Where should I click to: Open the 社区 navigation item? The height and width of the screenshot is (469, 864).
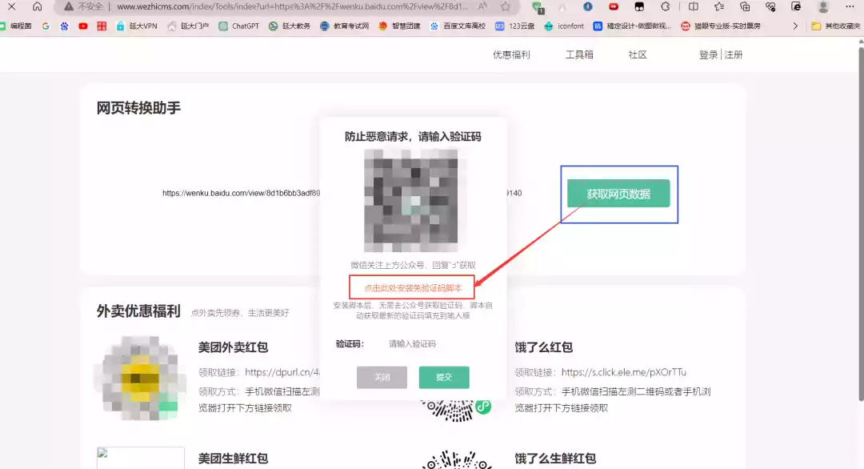pyautogui.click(x=638, y=55)
